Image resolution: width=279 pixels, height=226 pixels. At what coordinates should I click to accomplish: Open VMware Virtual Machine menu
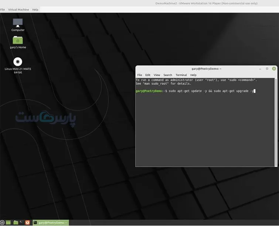point(18,10)
